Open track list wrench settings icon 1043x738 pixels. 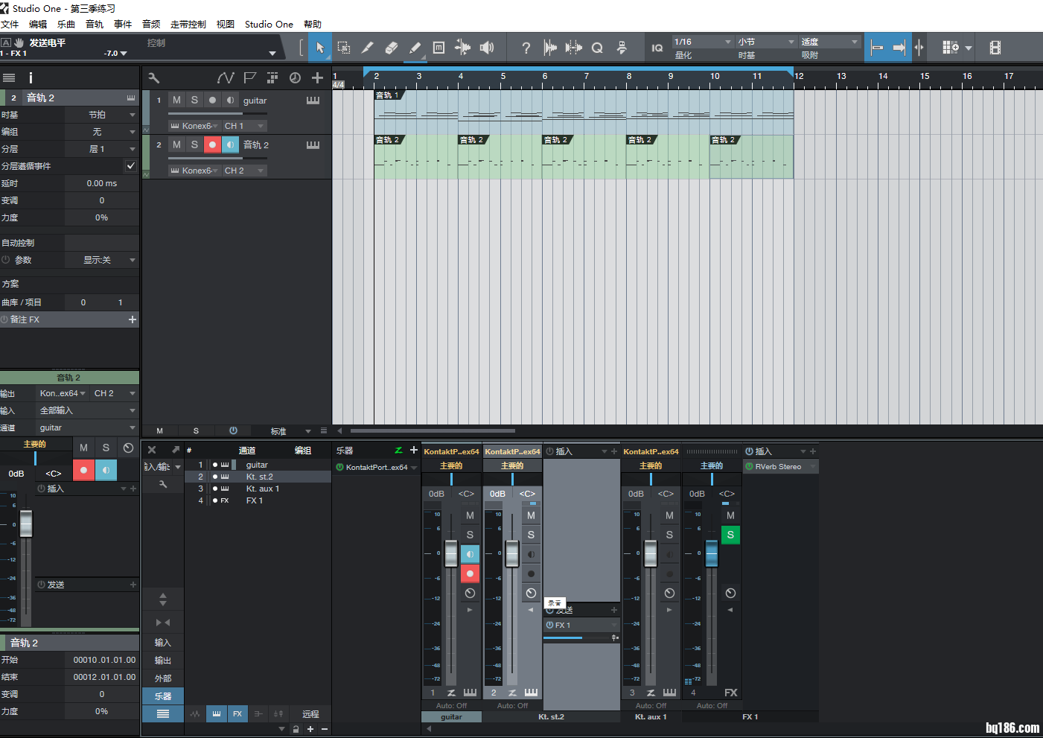point(154,77)
